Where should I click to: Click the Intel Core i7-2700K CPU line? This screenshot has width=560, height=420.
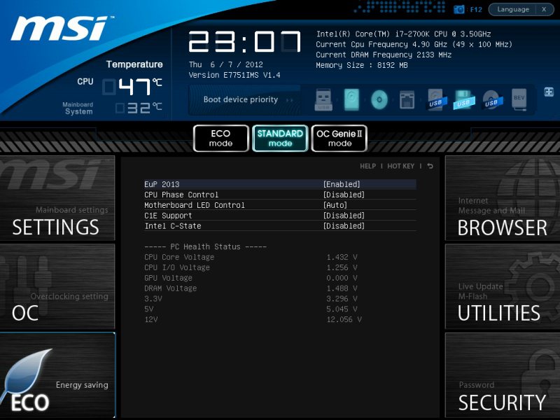(403, 34)
